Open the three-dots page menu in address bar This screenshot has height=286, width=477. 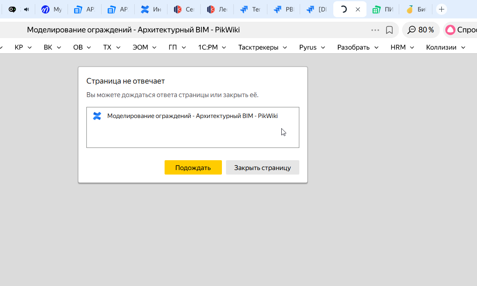tap(375, 30)
